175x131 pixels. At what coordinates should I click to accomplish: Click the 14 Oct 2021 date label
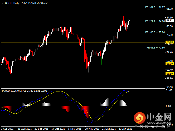tap(58, 129)
